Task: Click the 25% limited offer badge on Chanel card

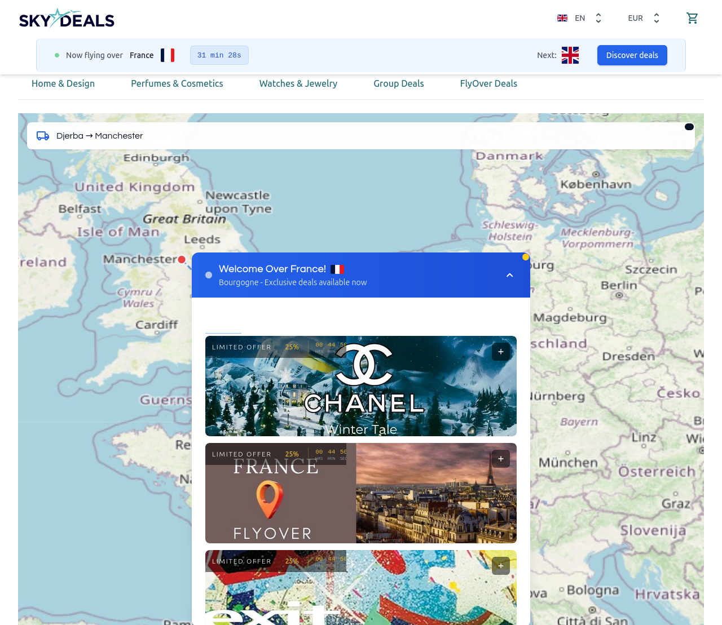Action: coord(292,347)
